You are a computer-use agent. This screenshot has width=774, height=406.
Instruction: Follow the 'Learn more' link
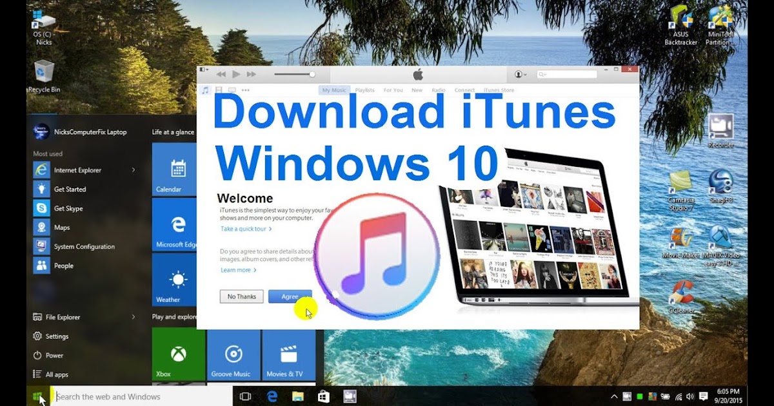click(x=238, y=270)
